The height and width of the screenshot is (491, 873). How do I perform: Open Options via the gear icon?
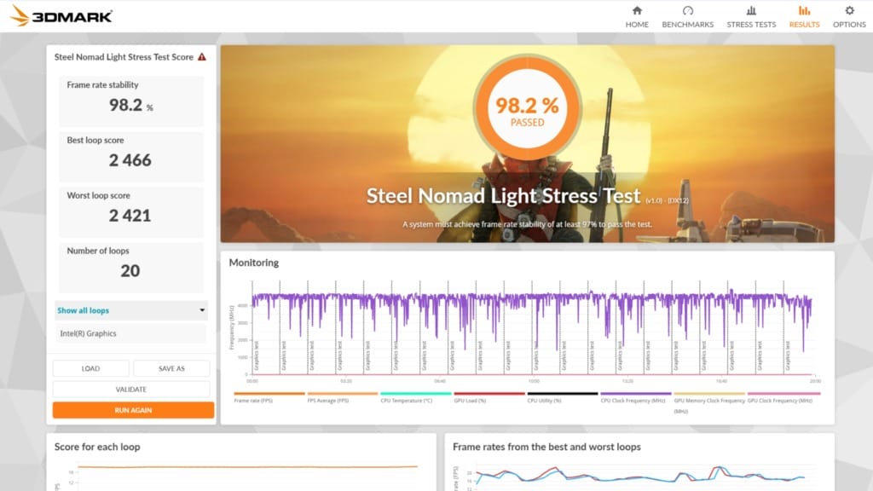[849, 10]
